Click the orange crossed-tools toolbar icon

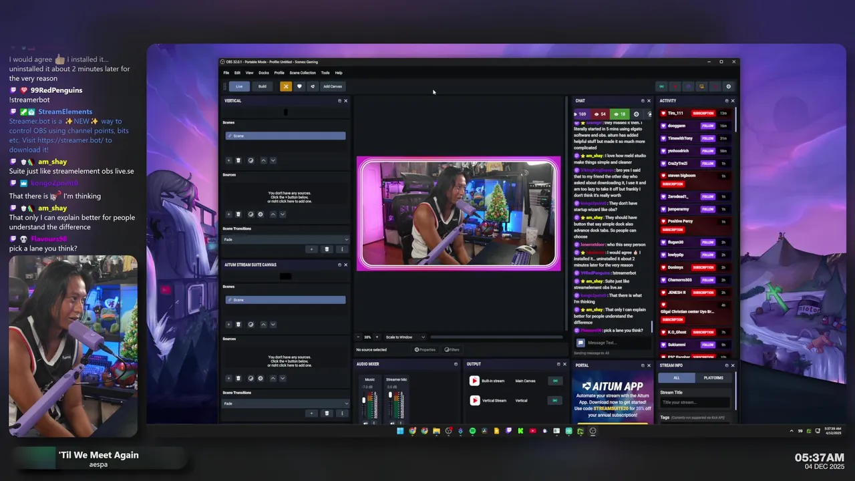pyautogui.click(x=286, y=86)
